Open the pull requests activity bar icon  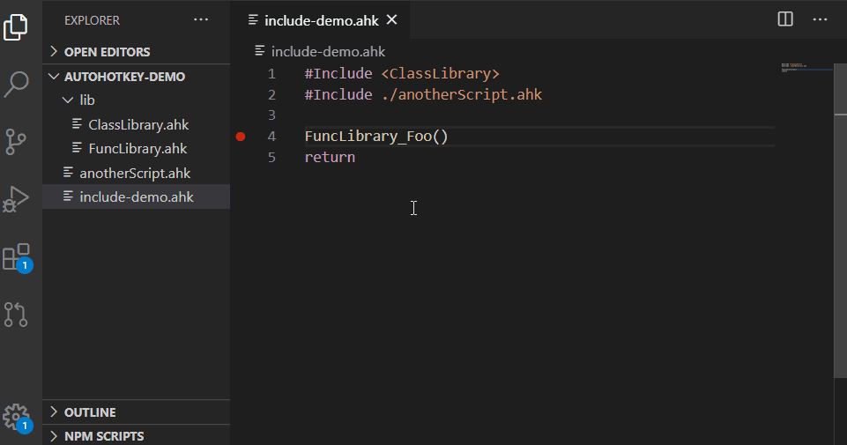(x=16, y=315)
